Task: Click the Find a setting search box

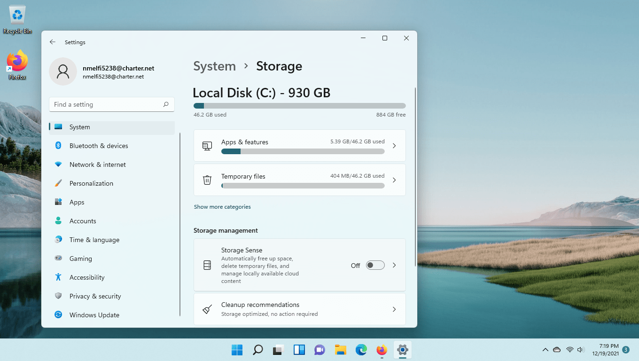Action: [x=112, y=104]
